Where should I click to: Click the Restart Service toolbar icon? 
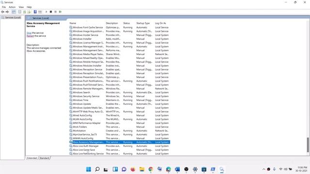click(x=60, y=12)
